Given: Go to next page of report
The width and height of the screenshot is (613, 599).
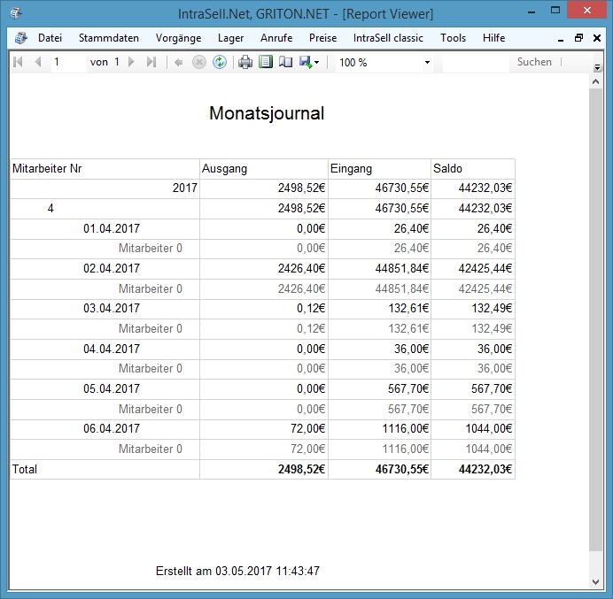Looking at the screenshot, I should [x=132, y=62].
